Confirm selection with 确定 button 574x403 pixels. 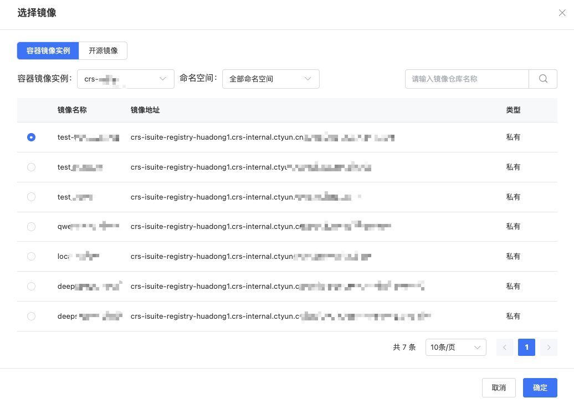coord(540,388)
